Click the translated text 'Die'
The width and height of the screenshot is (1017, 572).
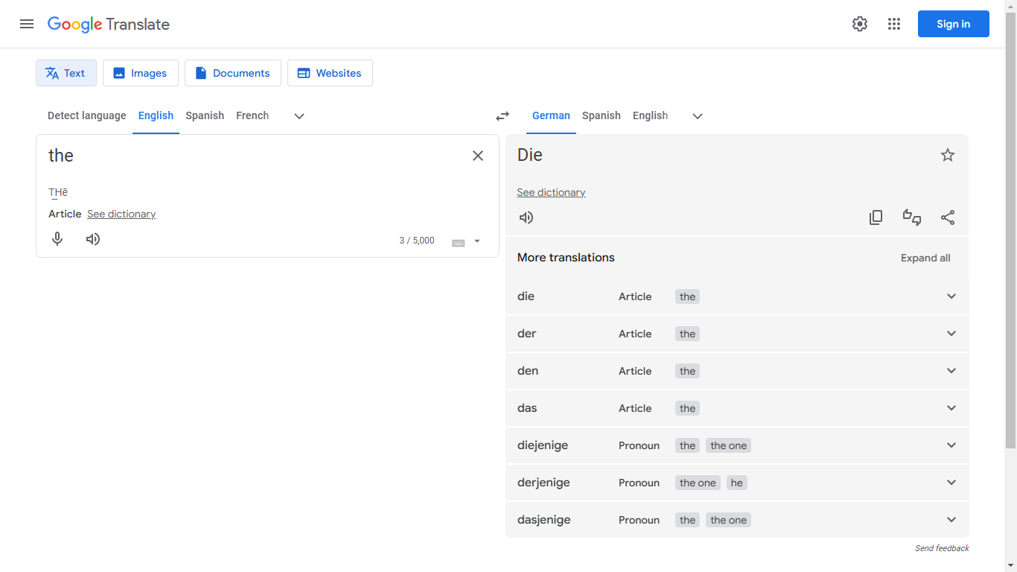click(x=530, y=155)
